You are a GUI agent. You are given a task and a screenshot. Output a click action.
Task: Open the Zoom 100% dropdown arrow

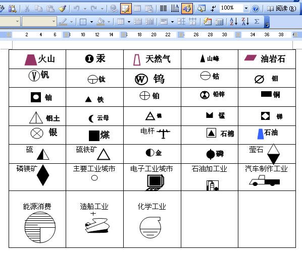pos(246,9)
